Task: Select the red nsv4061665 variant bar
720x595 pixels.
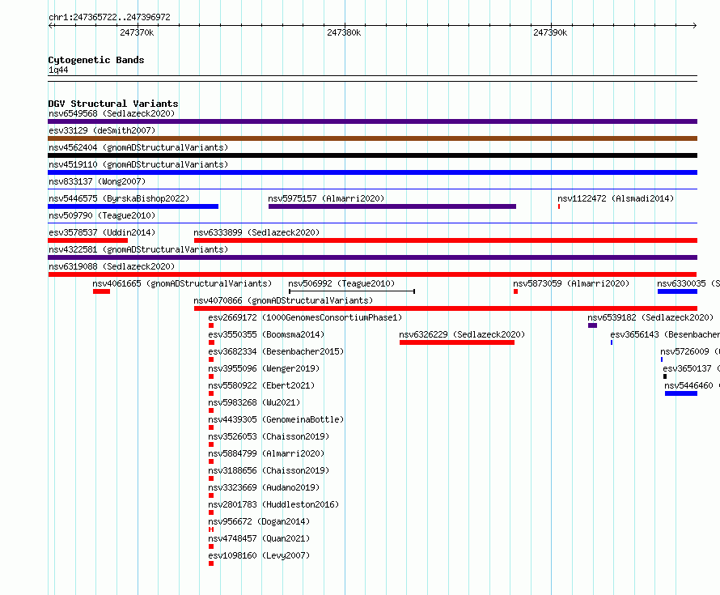Action: 101,291
